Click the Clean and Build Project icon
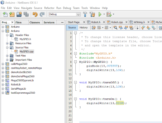Image resolution: width=162 pixels, height=123 pixels. click(92, 14)
